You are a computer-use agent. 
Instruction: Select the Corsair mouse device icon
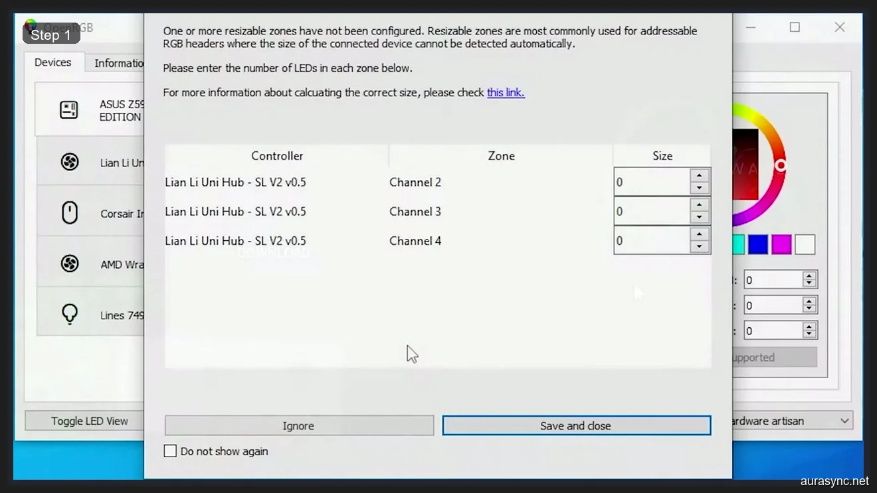pos(70,211)
